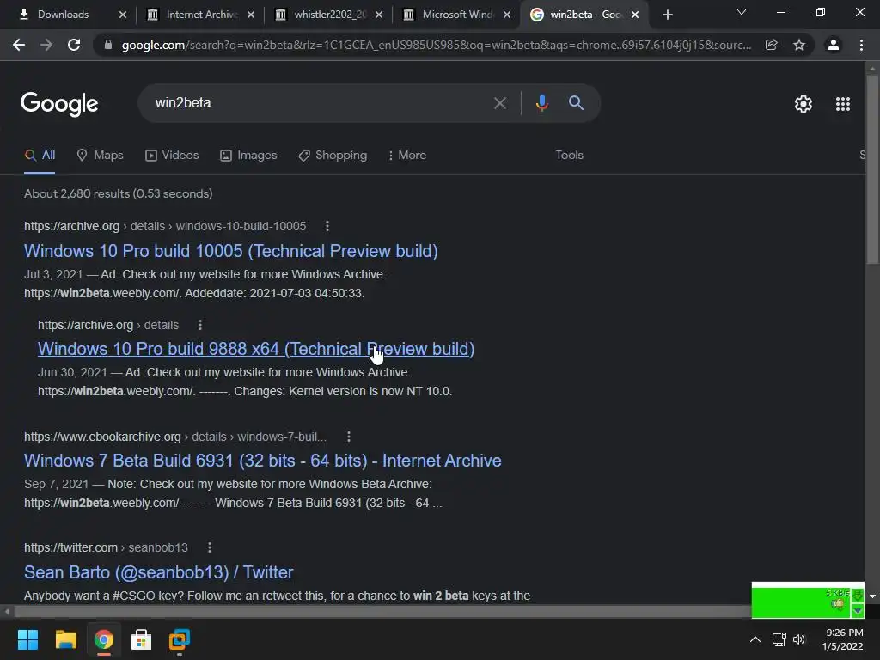The height and width of the screenshot is (660, 880).
Task: Click the archive.org windows-10-build-10005 URL
Action: pos(165,226)
